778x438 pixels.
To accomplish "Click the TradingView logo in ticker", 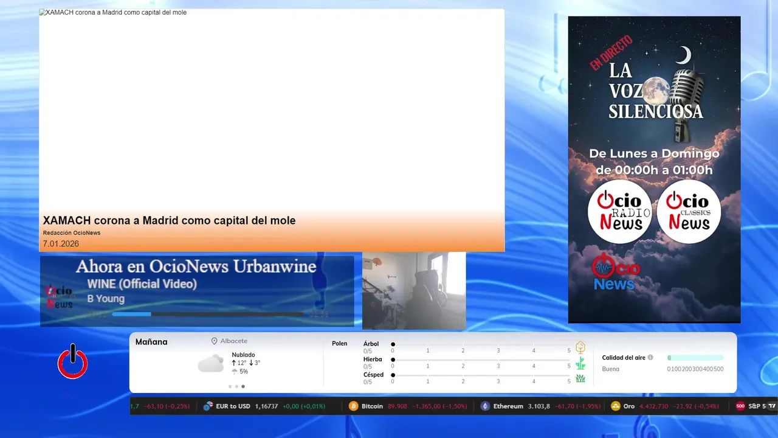I will pyautogui.click(x=772, y=406).
